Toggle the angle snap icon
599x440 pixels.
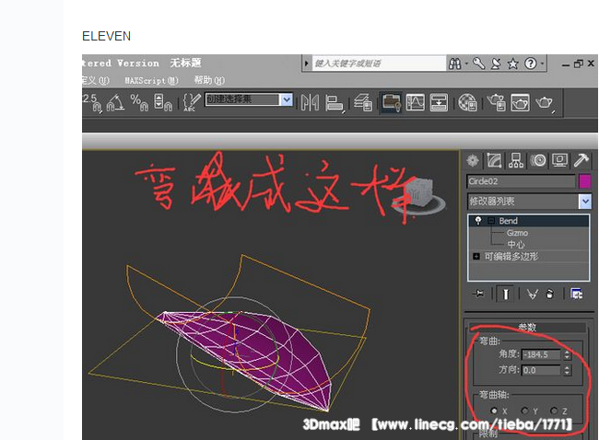pyautogui.click(x=115, y=102)
